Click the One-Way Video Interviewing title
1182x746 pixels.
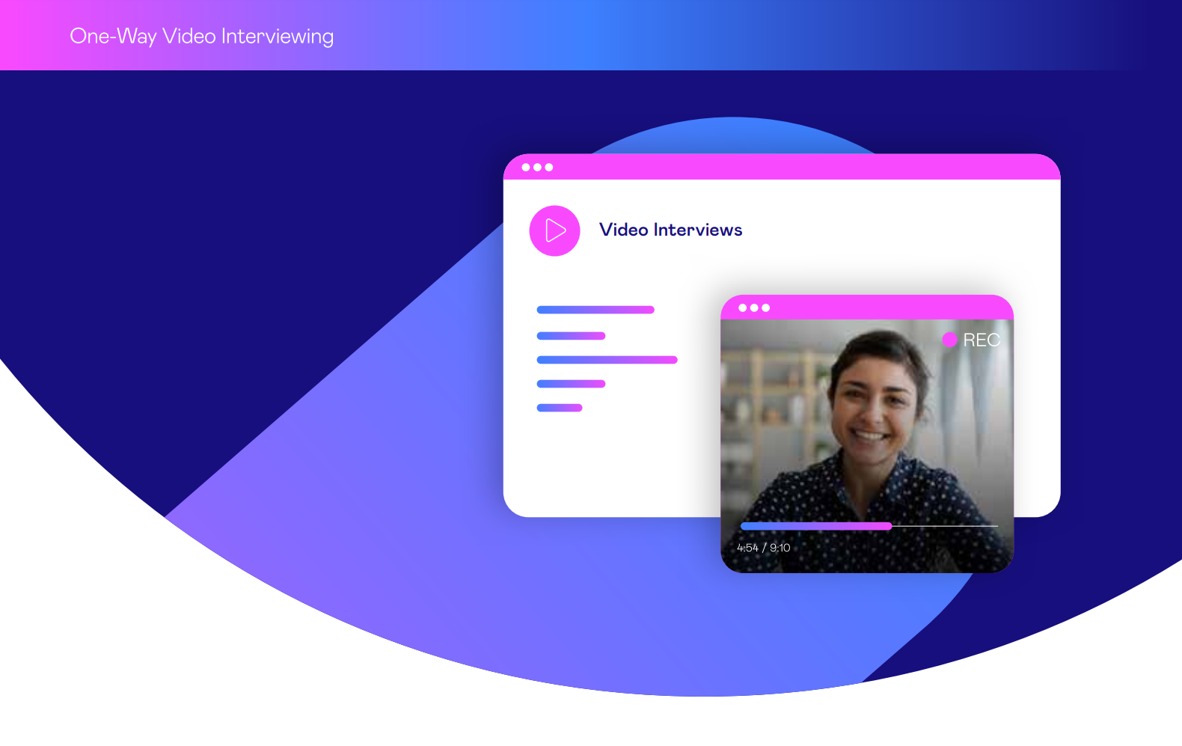(x=202, y=37)
